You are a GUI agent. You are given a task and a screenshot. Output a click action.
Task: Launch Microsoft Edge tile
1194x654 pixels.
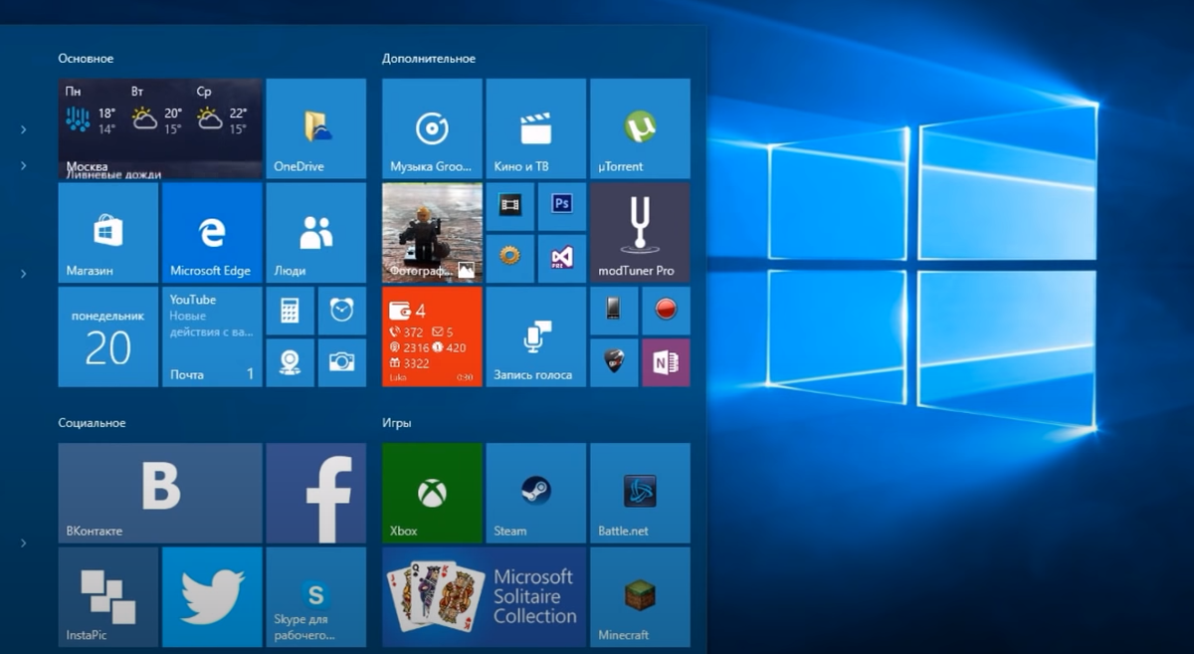(x=212, y=232)
